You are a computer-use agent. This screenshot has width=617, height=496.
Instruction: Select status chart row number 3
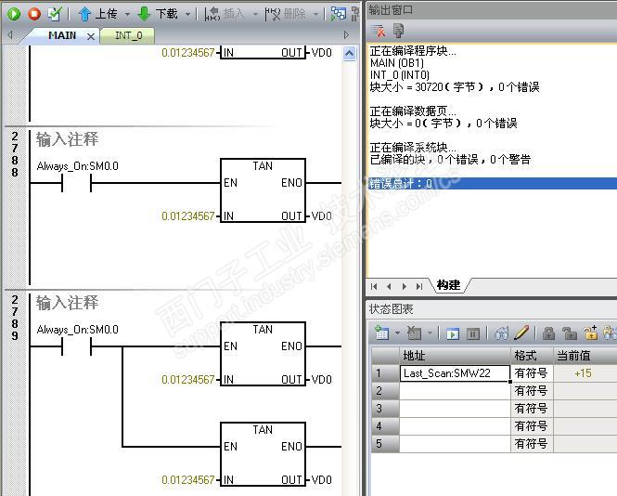[x=385, y=409]
